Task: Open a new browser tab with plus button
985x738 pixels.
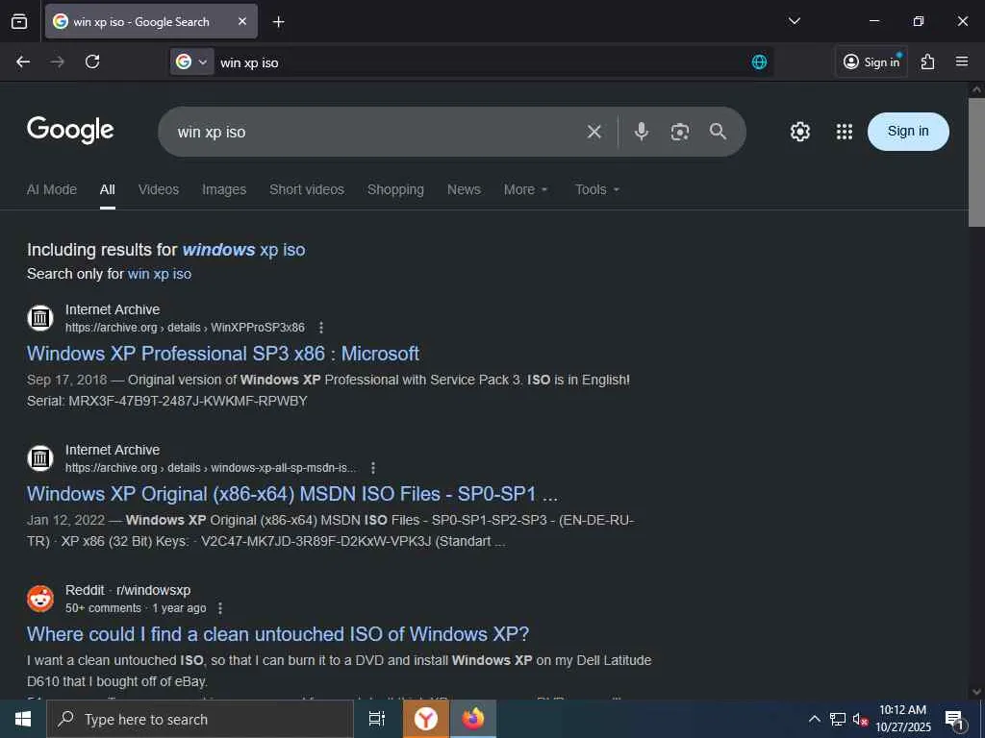Action: 278,22
